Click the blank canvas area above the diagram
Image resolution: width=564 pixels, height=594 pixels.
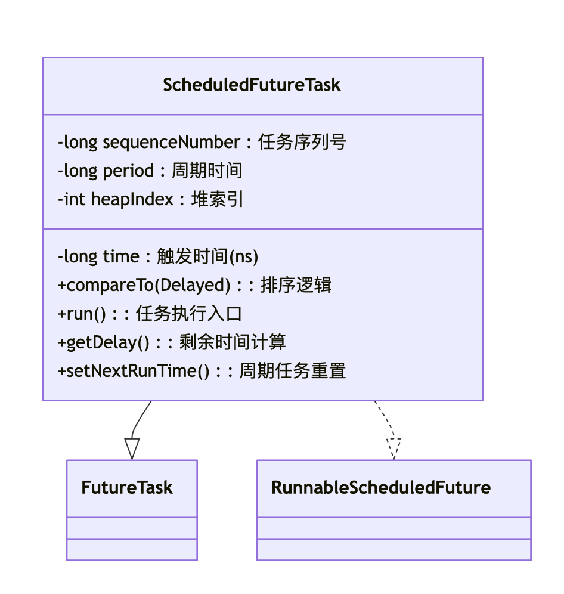[281, 27]
